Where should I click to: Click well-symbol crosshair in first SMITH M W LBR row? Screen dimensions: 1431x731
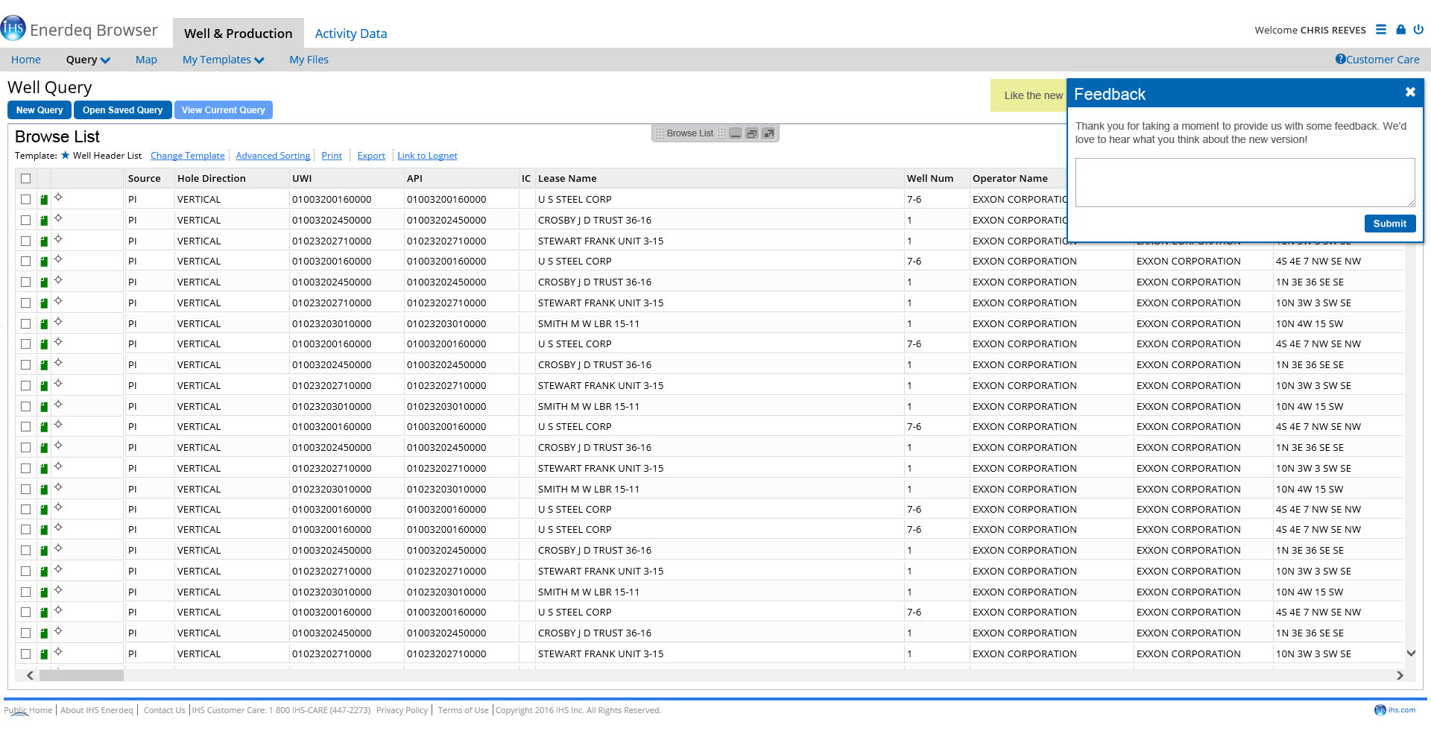(x=58, y=322)
